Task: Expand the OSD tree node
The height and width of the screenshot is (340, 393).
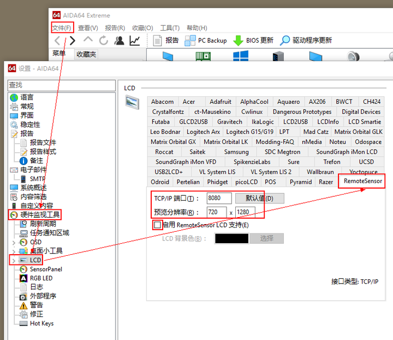Action: pyautogui.click(x=14, y=242)
